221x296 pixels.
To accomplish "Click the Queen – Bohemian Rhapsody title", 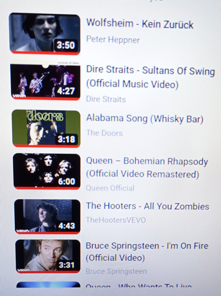I will (x=147, y=168).
